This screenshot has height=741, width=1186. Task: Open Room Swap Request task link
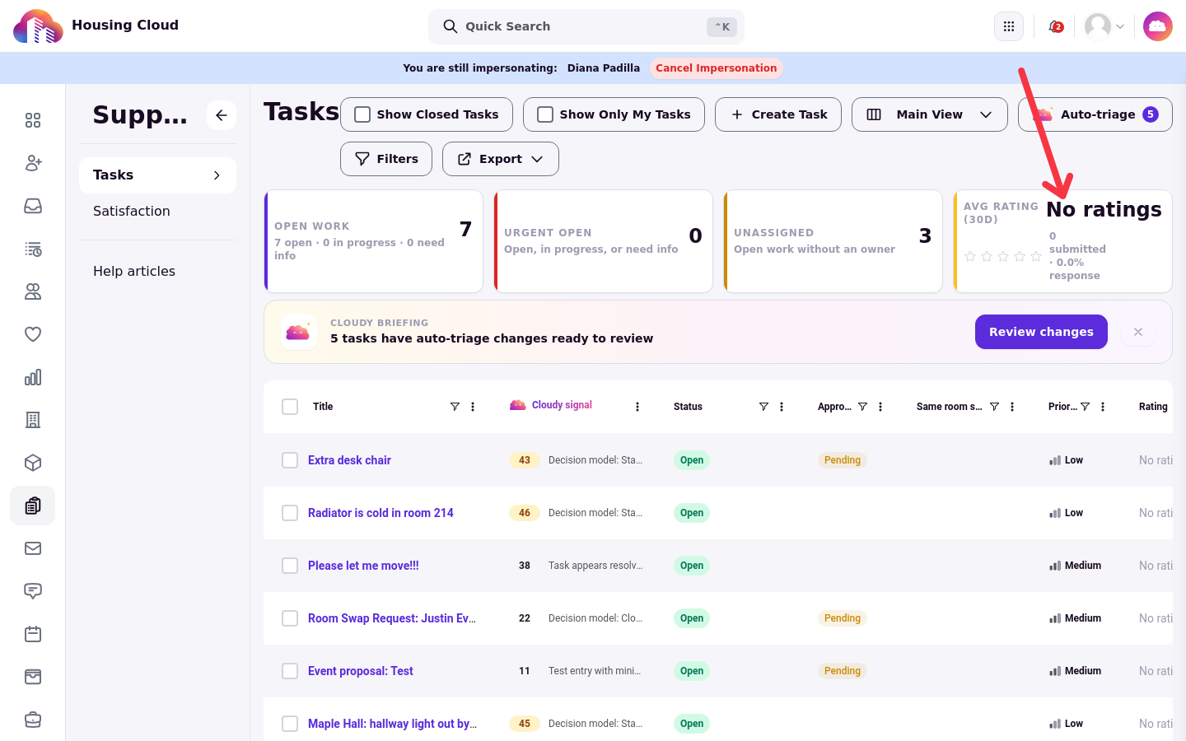[x=392, y=618]
